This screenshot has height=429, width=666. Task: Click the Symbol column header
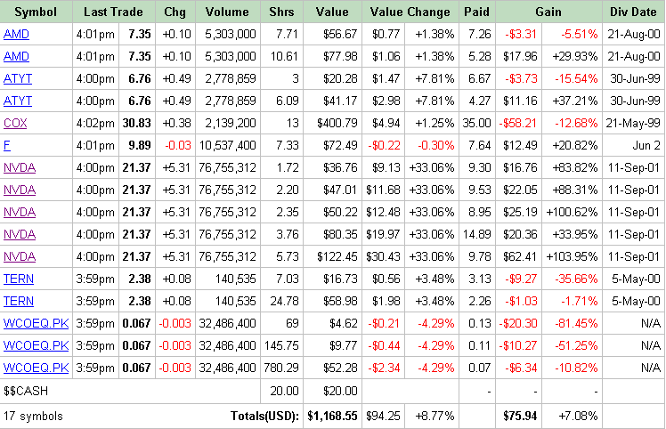pos(36,12)
